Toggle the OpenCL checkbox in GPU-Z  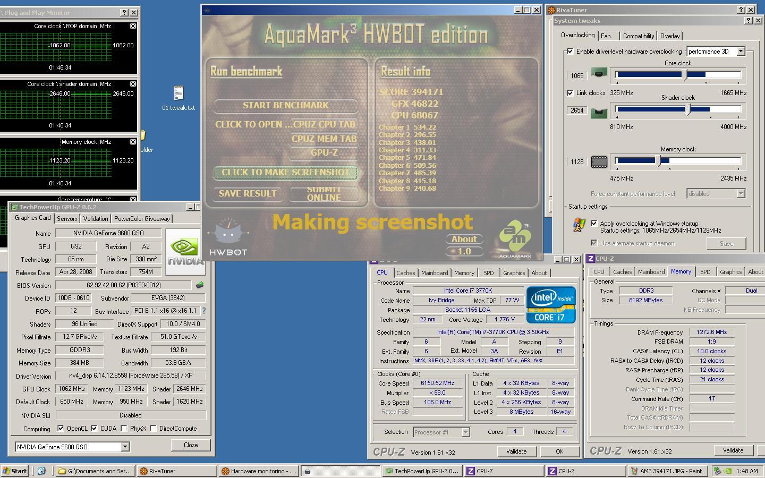61,428
